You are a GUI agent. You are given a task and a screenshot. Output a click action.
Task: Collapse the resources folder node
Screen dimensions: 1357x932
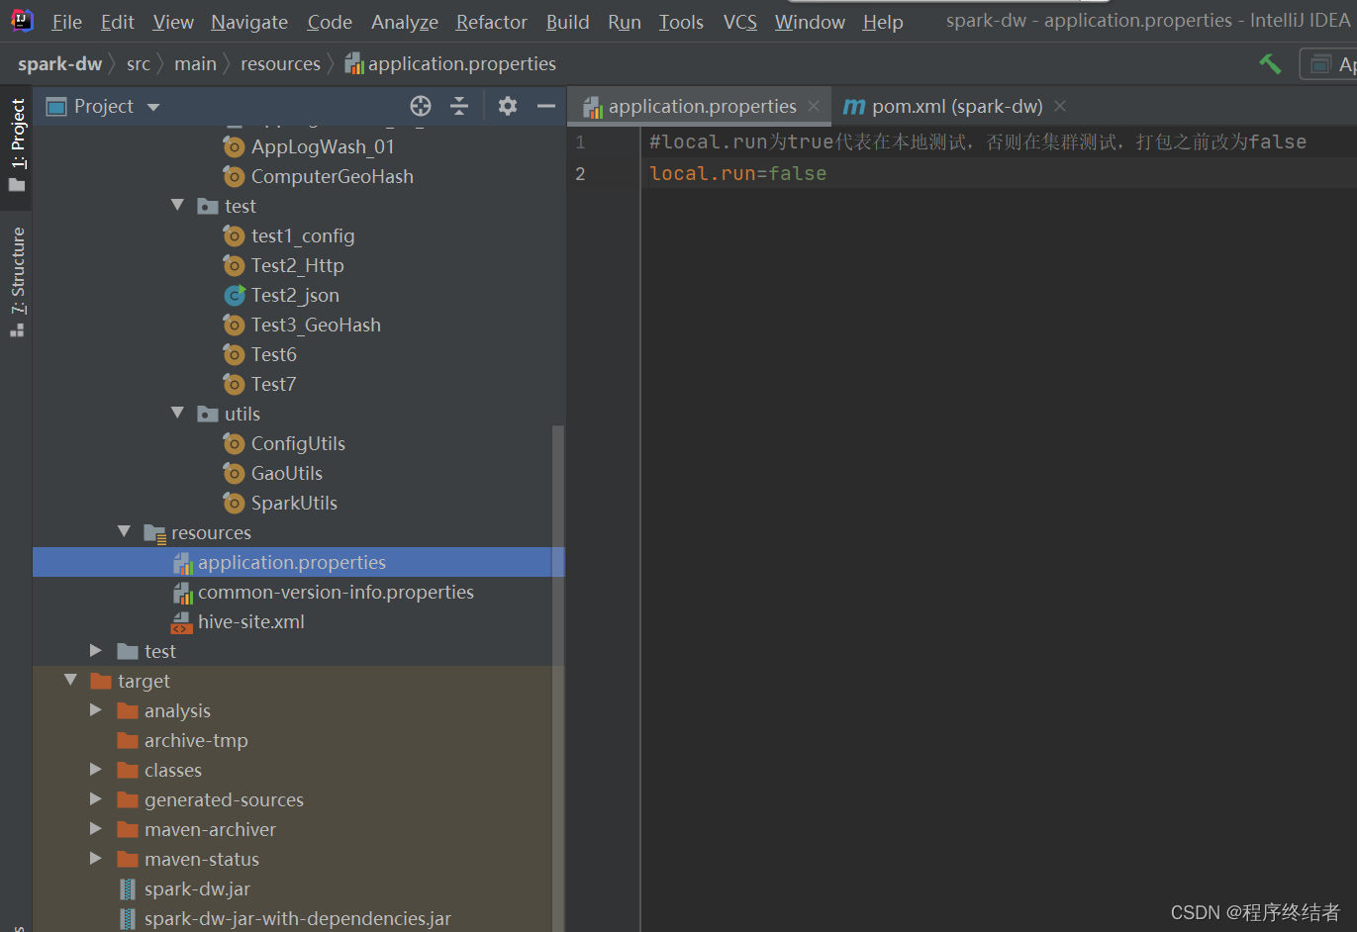click(124, 531)
